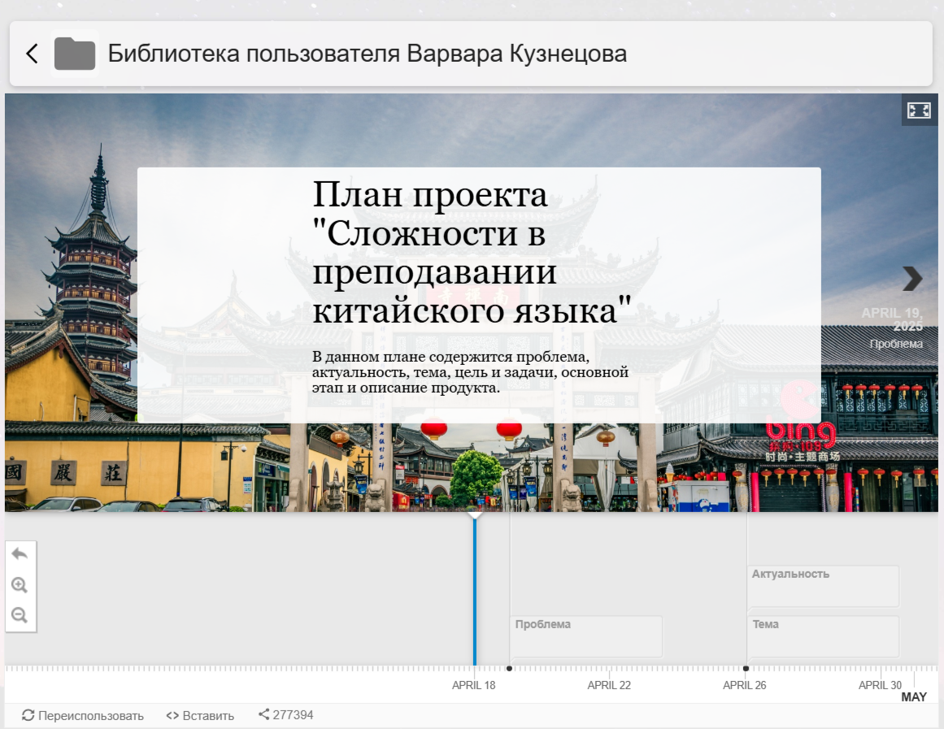
Task: Click the back chevron in the header
Action: 33,54
